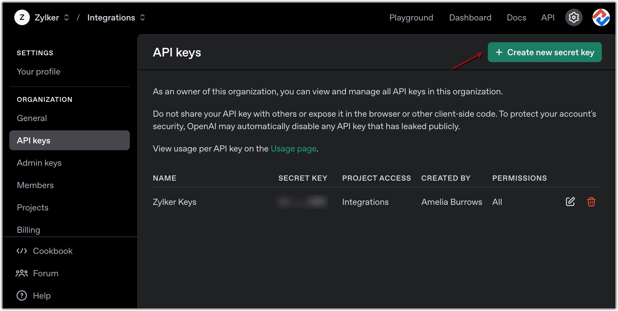Open the Playground tab
The image size is (618, 311).
coord(411,18)
